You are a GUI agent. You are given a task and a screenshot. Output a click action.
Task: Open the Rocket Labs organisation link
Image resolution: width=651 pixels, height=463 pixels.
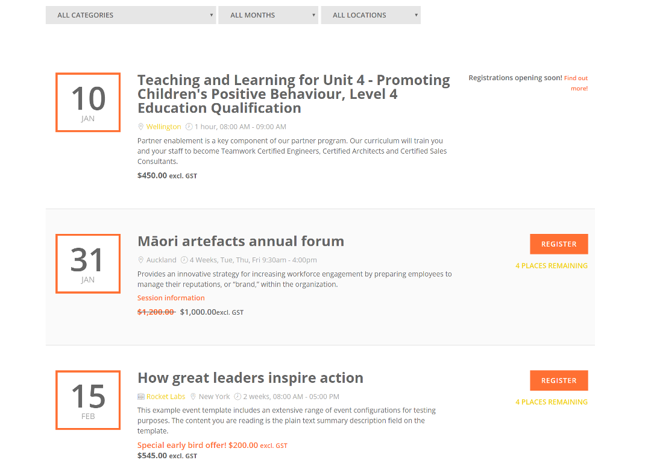166,397
